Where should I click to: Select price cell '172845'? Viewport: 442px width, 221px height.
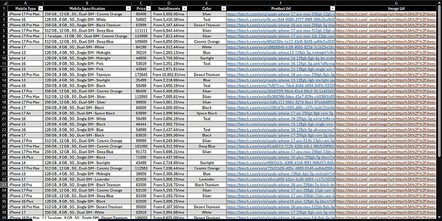tap(141, 75)
